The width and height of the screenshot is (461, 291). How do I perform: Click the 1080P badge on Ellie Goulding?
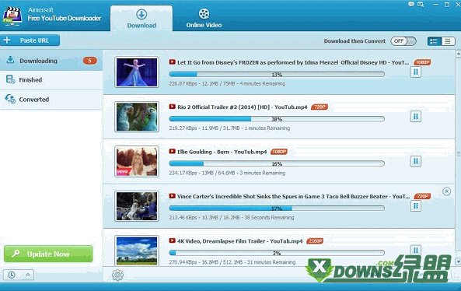click(x=279, y=152)
